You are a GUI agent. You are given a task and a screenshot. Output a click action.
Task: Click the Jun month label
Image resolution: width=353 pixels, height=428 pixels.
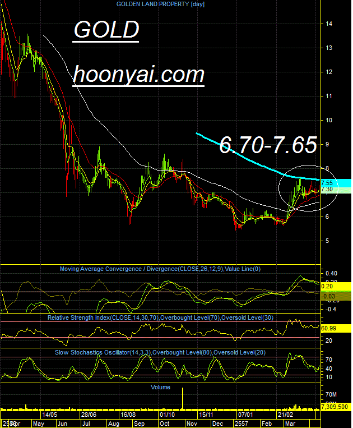pos(62,424)
